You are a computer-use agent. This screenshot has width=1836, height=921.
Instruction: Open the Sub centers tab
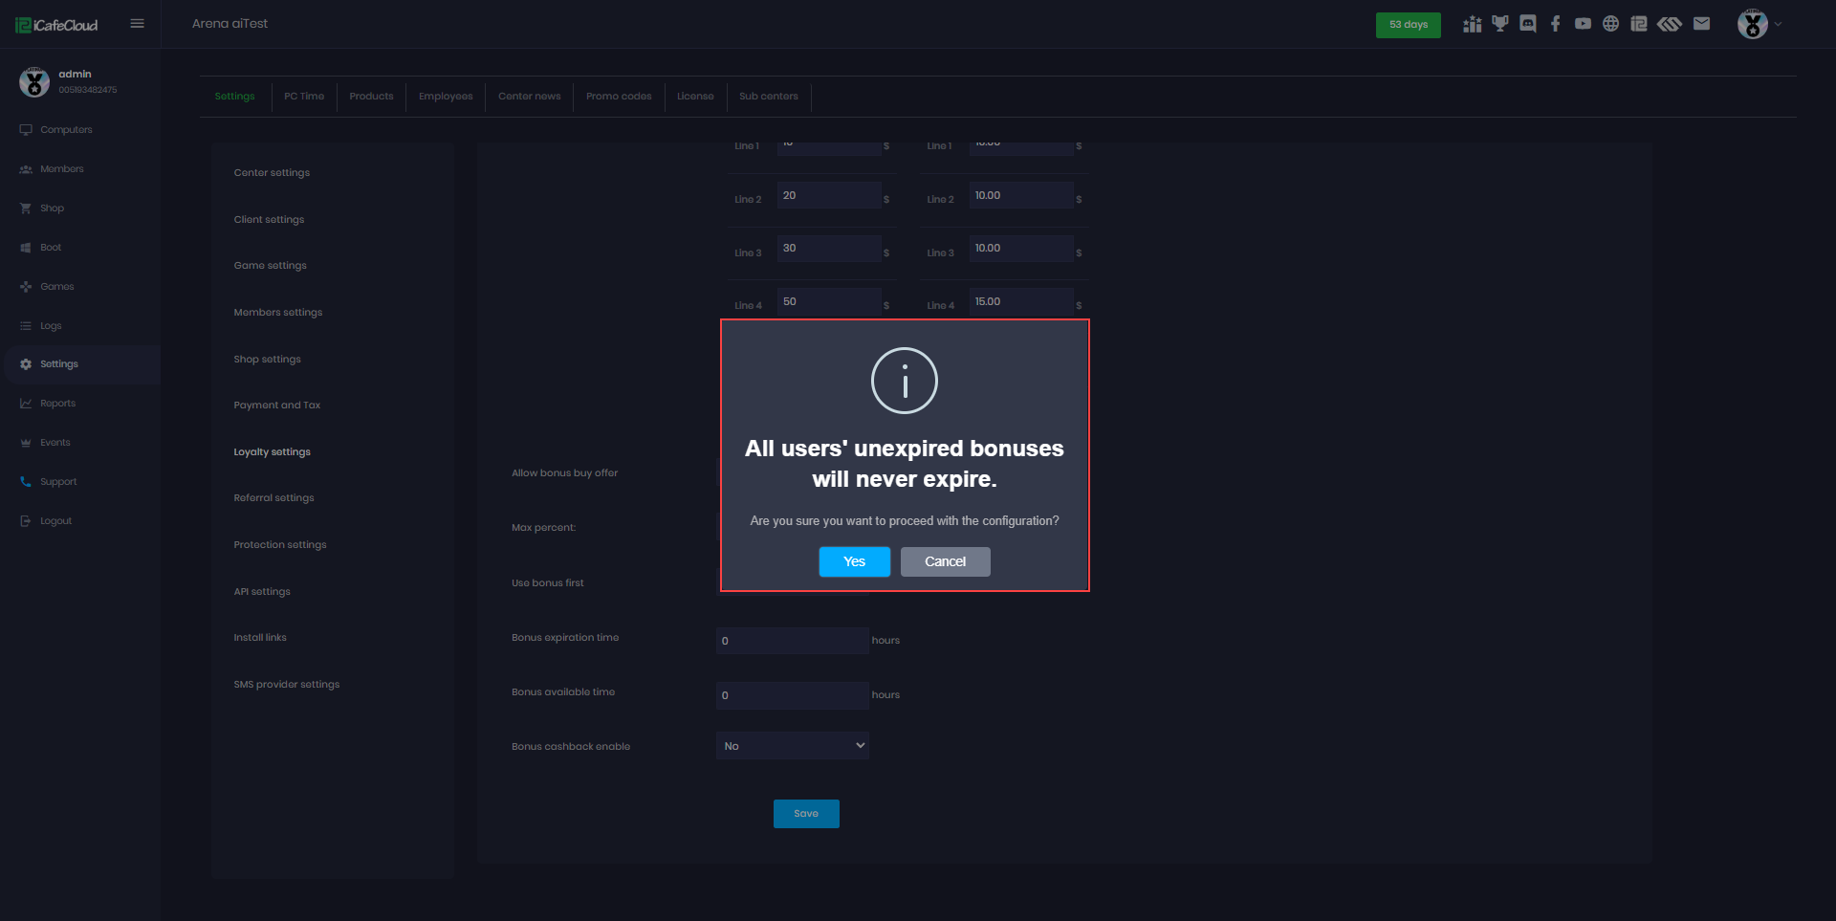pos(769,97)
